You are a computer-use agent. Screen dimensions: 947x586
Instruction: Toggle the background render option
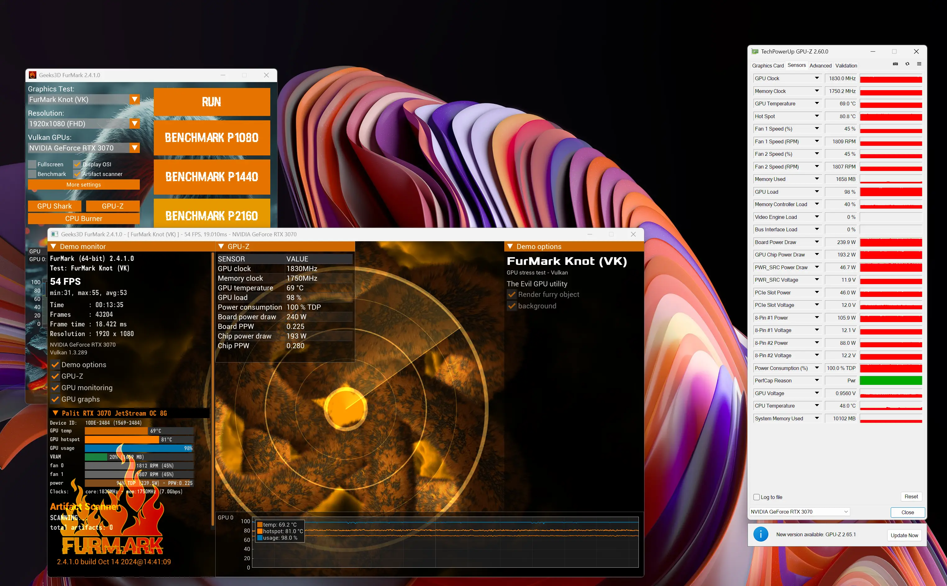pos(512,306)
